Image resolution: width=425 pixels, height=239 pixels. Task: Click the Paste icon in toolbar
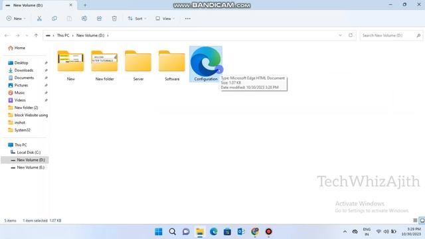point(69,19)
